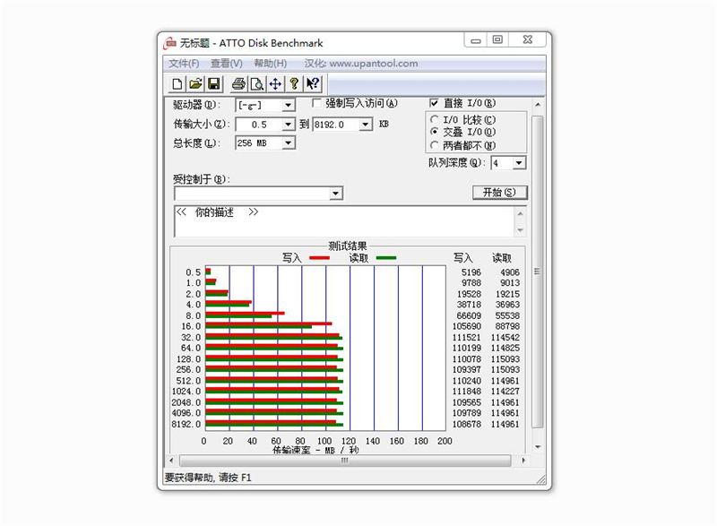Open help with the question mark icon
Image resolution: width=717 pixels, height=526 pixels.
[x=295, y=84]
